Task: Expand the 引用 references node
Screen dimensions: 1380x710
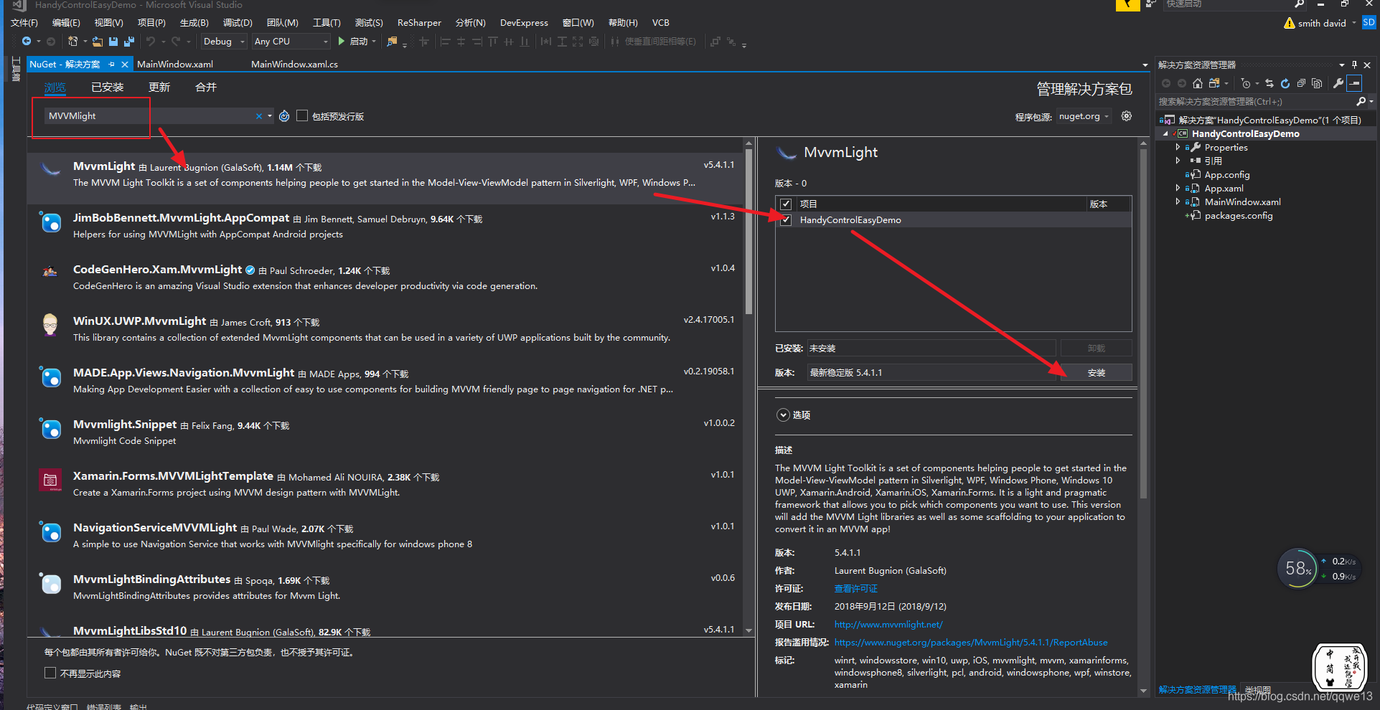Action: click(1178, 161)
